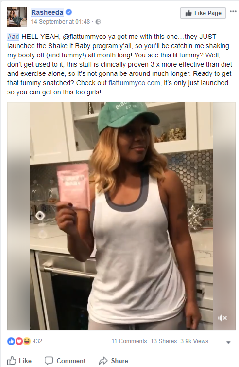Click the laughing Haha reaction icon
Screen dimensions: 239x367
27,341
